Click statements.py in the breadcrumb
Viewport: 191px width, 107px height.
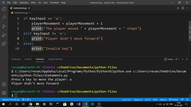pyautogui.click(x=21, y=13)
